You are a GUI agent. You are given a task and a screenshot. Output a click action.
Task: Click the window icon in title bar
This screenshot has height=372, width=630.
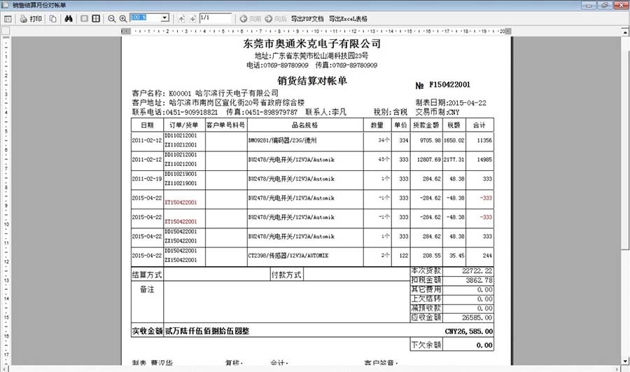click(5, 5)
